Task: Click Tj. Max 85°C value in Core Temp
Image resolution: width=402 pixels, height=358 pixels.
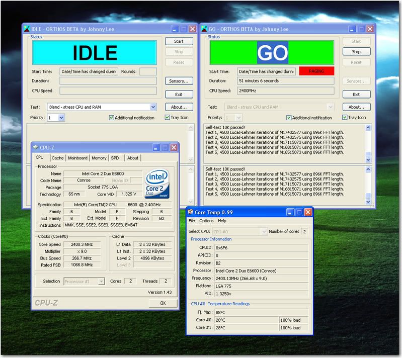Action: (x=261, y=312)
